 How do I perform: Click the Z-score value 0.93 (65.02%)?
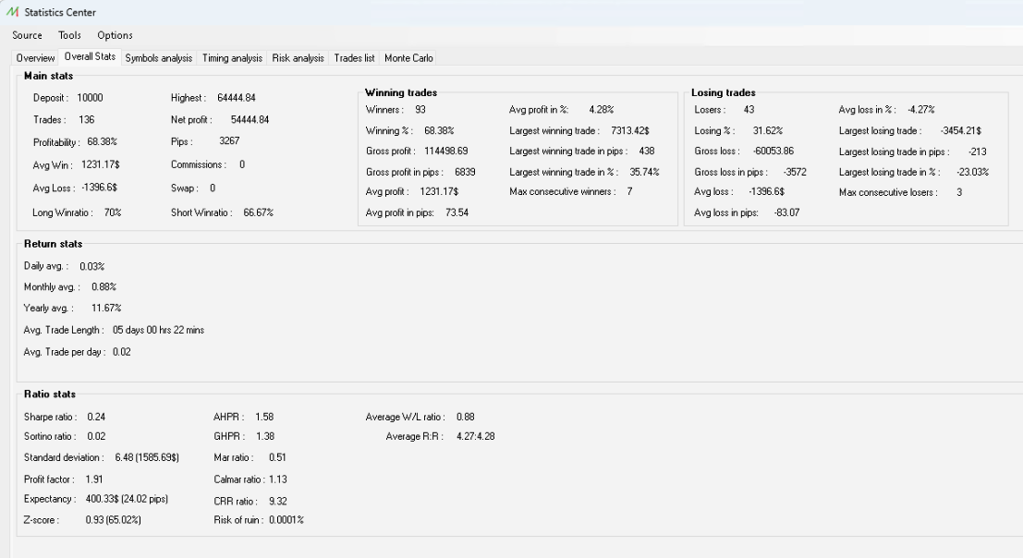113,520
